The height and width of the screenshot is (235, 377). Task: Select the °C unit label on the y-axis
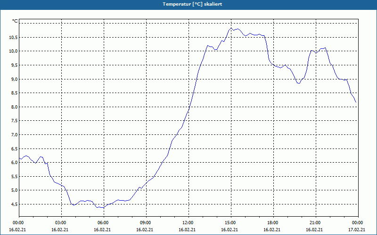click(x=15, y=21)
